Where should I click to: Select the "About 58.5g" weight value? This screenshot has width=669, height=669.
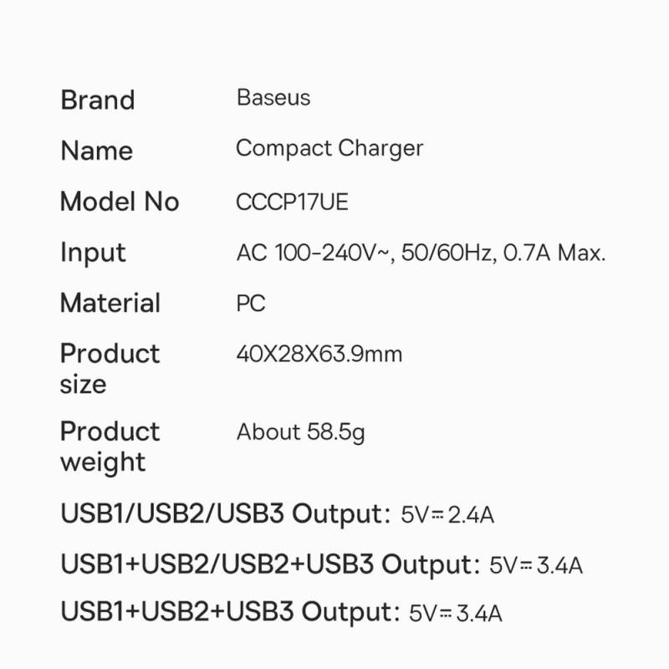pyautogui.click(x=301, y=432)
